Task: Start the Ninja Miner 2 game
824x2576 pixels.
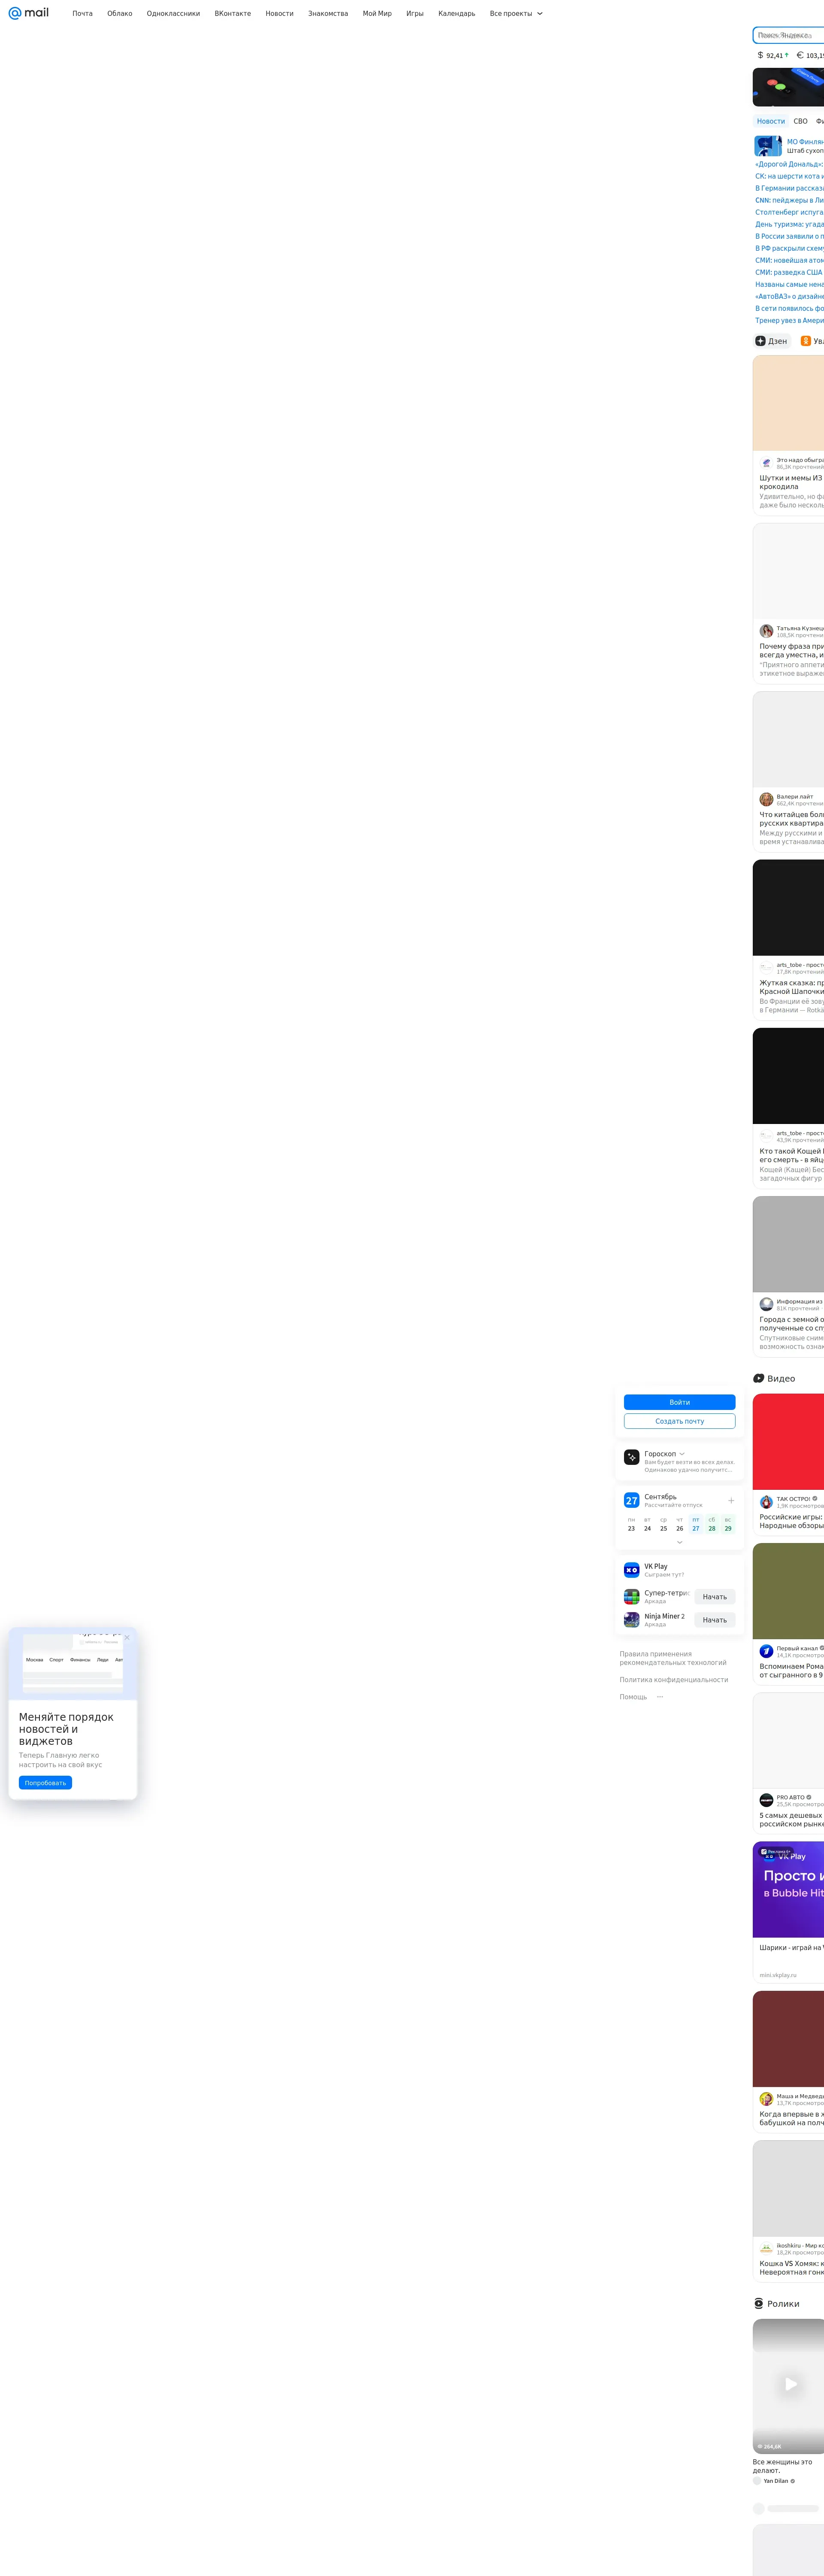Action: (x=715, y=1620)
